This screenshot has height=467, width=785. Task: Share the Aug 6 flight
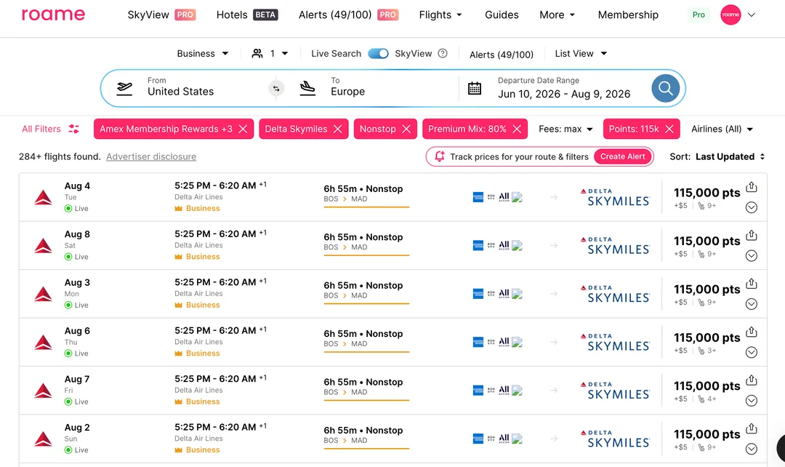(x=751, y=332)
